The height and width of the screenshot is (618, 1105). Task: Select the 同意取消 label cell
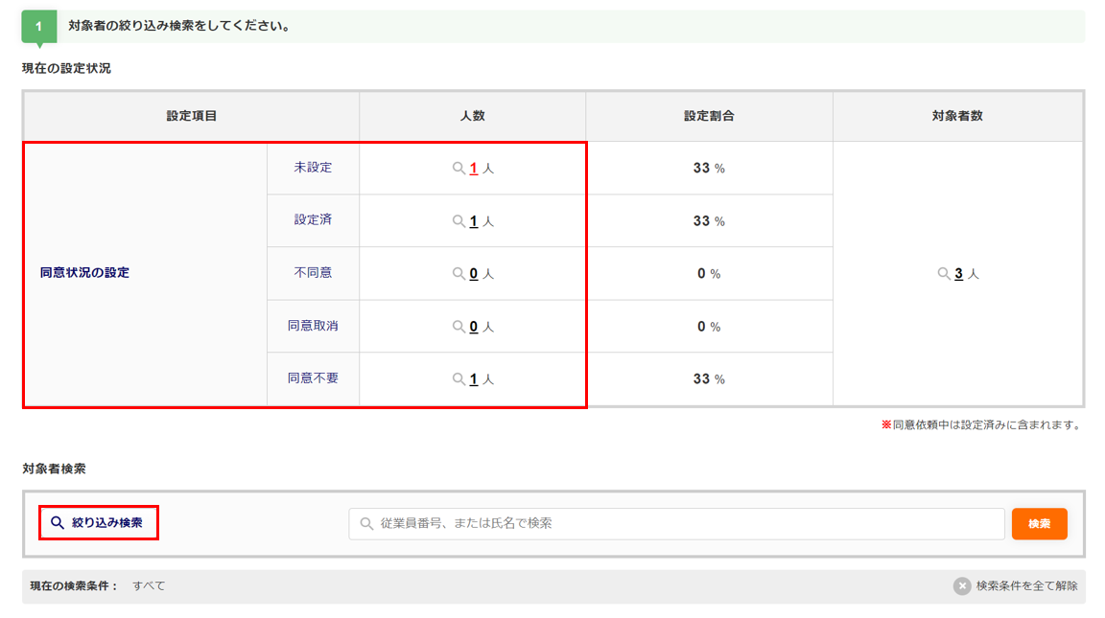313,326
